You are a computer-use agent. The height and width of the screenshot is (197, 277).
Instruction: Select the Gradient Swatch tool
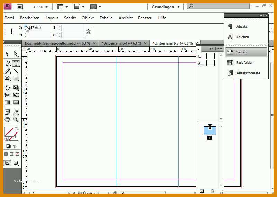[7, 102]
